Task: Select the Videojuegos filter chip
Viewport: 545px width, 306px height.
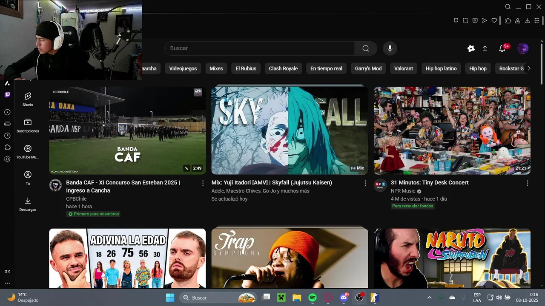Action: click(x=183, y=68)
